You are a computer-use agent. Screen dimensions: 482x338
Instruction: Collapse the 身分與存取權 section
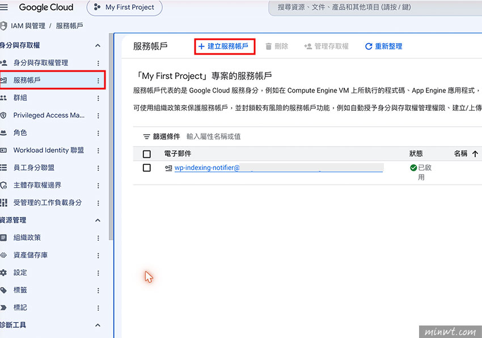pos(98,45)
